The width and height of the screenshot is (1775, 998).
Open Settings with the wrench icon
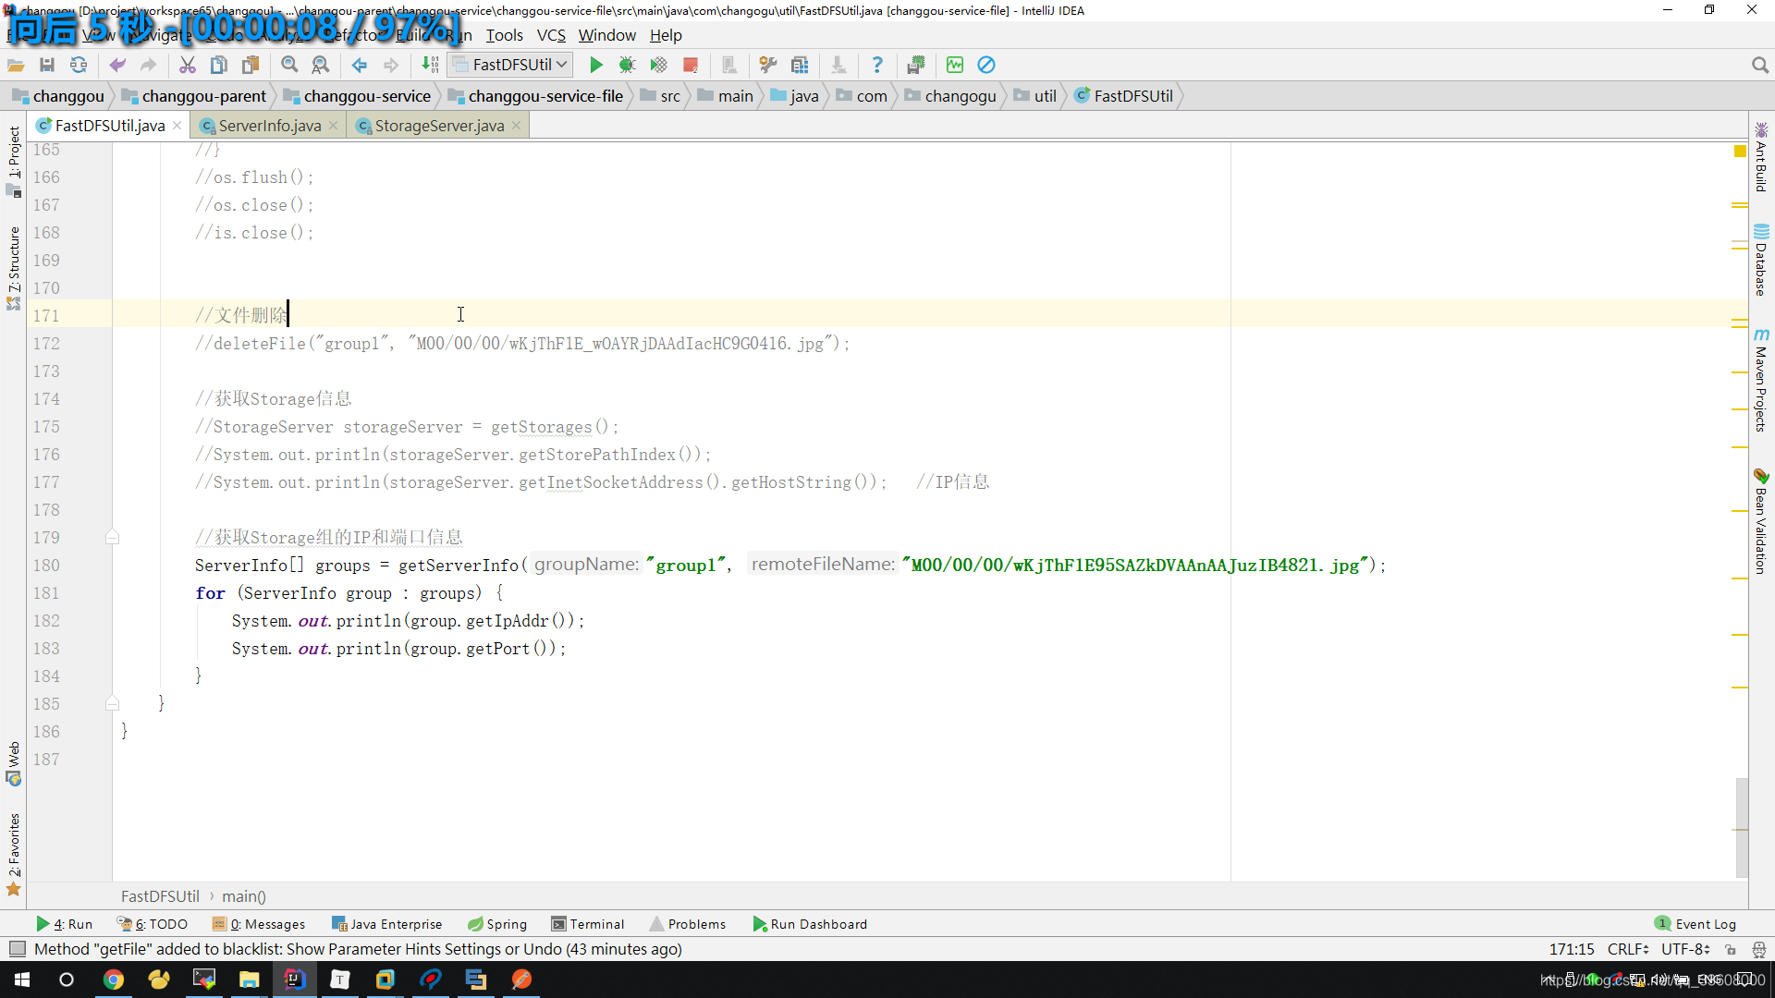click(x=768, y=65)
